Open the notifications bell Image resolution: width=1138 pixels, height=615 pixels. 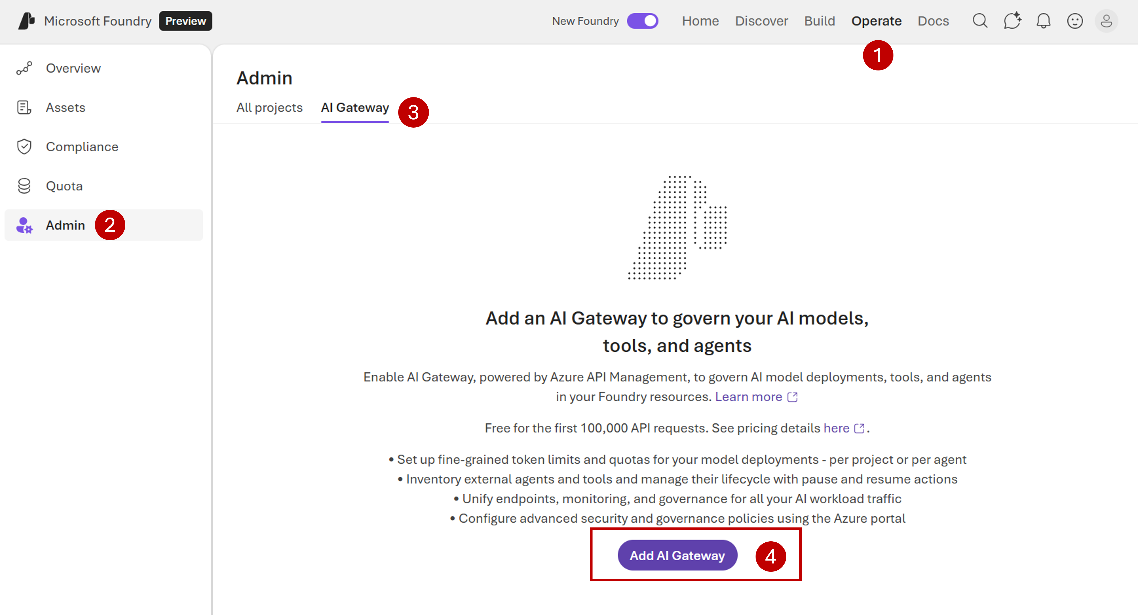(1043, 21)
